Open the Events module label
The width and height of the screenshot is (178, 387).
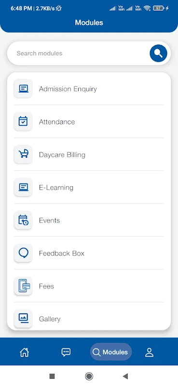50,221
